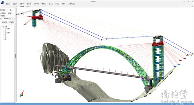Image resolution: width=194 pixels, height=105 pixels.
Task: Open the project name dropdown at panel top
Action: (8, 10)
